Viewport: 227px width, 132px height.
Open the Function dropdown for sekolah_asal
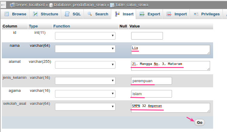85,107
